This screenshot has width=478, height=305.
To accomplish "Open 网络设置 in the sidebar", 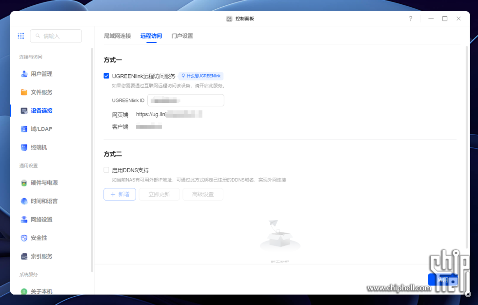I will tap(37, 219).
